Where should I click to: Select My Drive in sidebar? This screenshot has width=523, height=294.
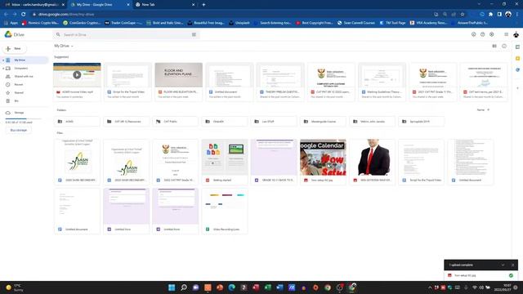click(25, 60)
